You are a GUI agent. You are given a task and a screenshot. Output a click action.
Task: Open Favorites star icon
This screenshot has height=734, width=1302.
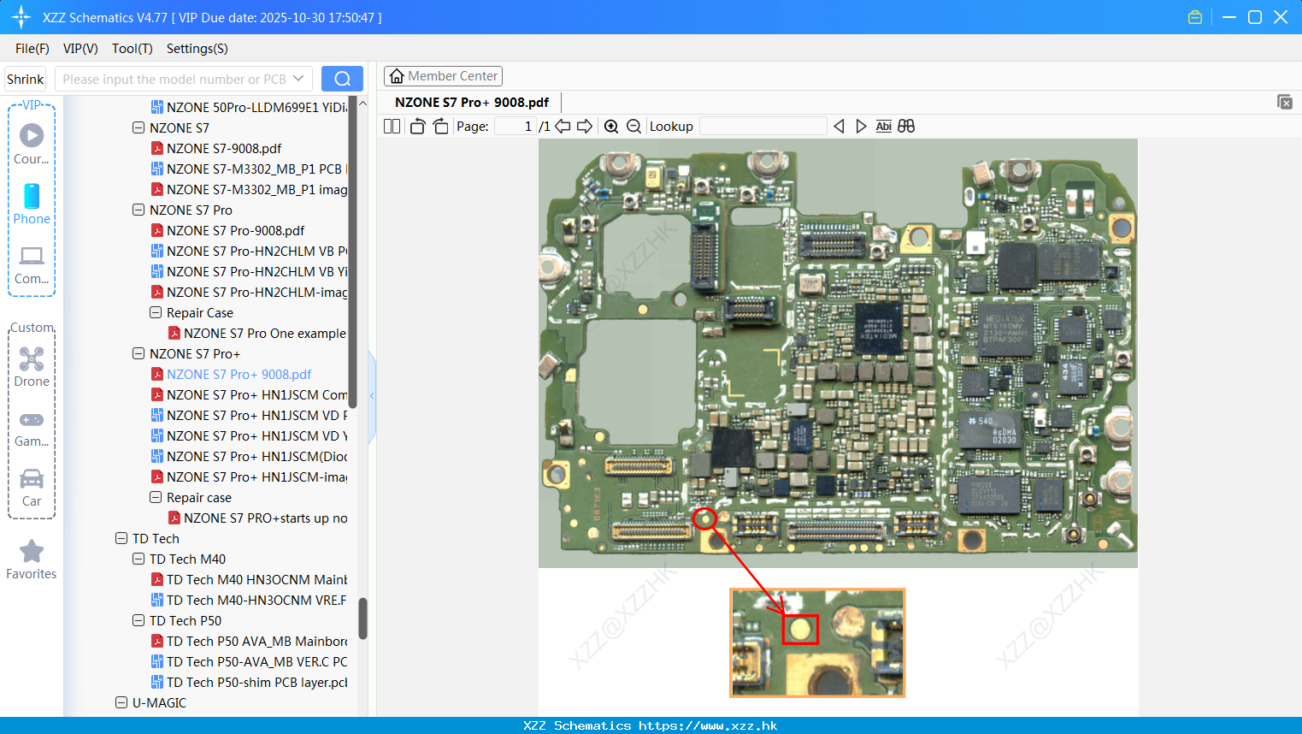pos(32,560)
